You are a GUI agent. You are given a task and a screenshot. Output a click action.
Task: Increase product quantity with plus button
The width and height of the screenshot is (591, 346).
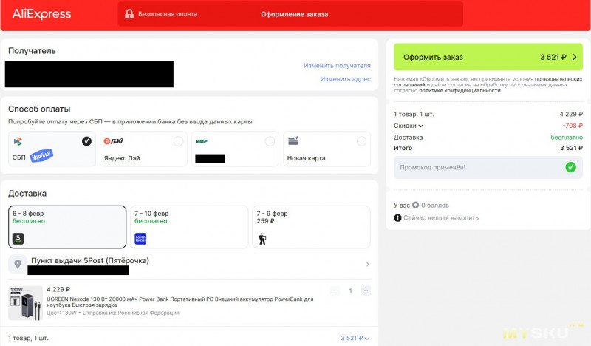click(x=366, y=291)
